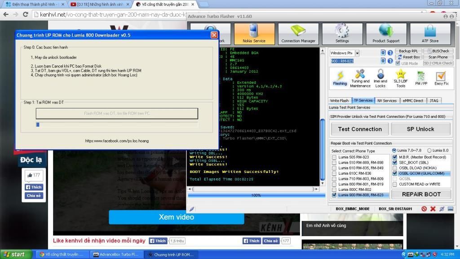This screenshot has width=460, height=259.
Task: Click the ATF 100% progress bar
Action: click(257, 195)
